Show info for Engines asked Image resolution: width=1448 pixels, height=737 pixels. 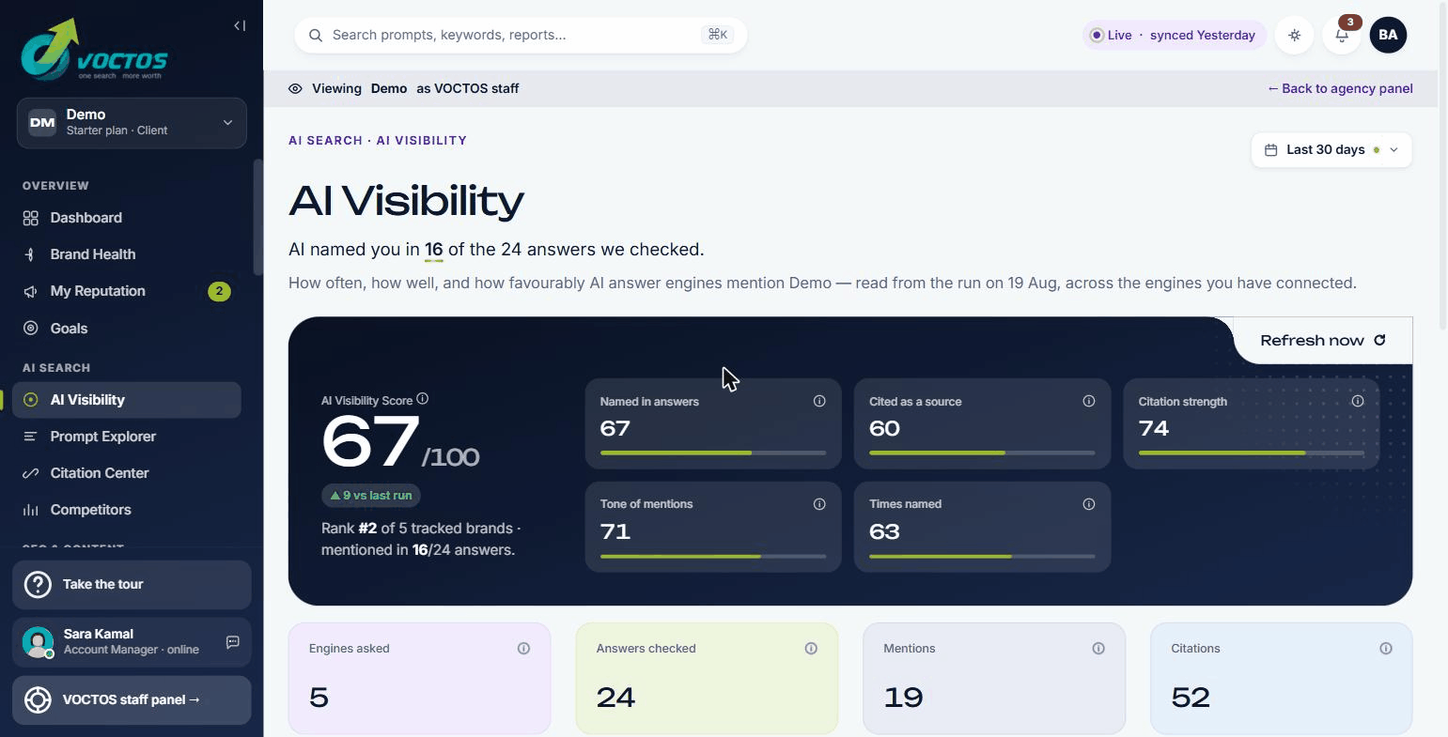tap(524, 649)
